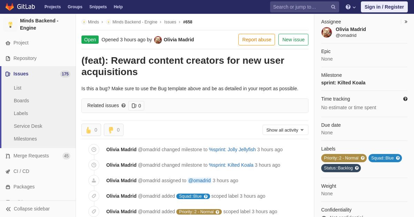Image resolution: width=414 pixels, height=217 pixels.
Task: Click the thumbs up reaction
Action: pyautogui.click(x=91, y=130)
